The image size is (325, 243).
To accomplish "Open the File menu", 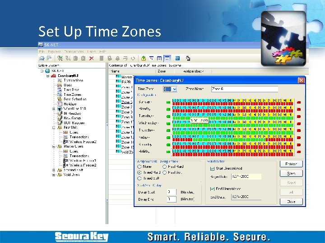I will 42,51.
